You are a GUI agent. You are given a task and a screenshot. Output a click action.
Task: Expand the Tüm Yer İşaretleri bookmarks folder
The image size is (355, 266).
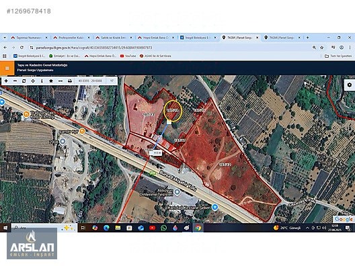coord(338,56)
